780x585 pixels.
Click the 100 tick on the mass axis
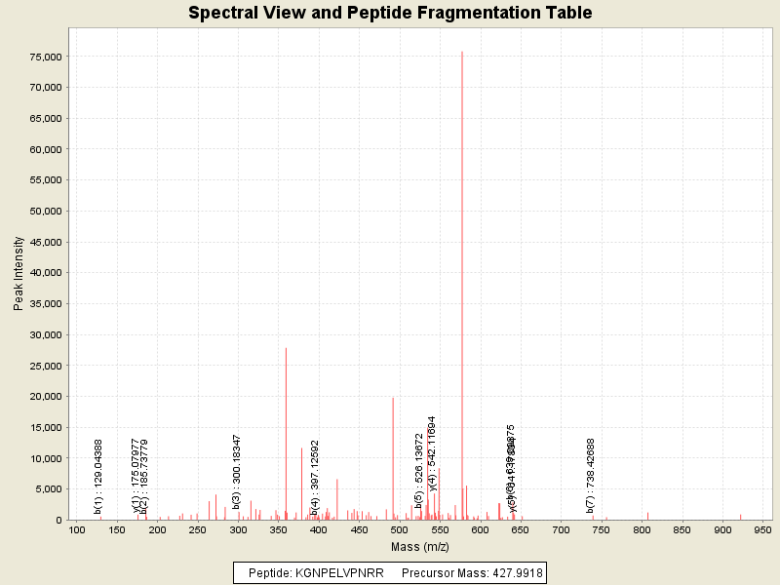[x=76, y=529]
